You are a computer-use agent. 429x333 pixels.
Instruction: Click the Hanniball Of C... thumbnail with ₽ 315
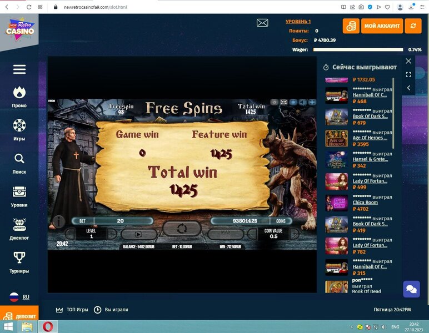click(337, 268)
